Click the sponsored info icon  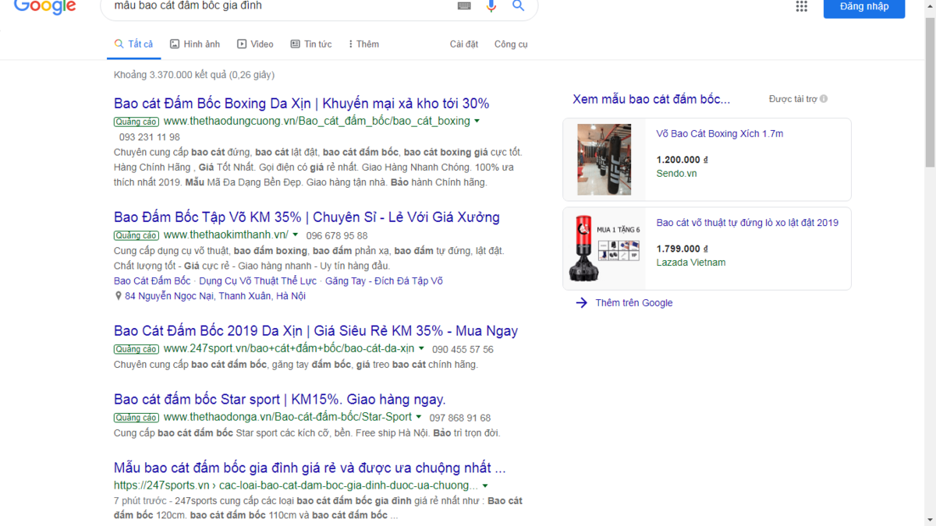tap(824, 99)
